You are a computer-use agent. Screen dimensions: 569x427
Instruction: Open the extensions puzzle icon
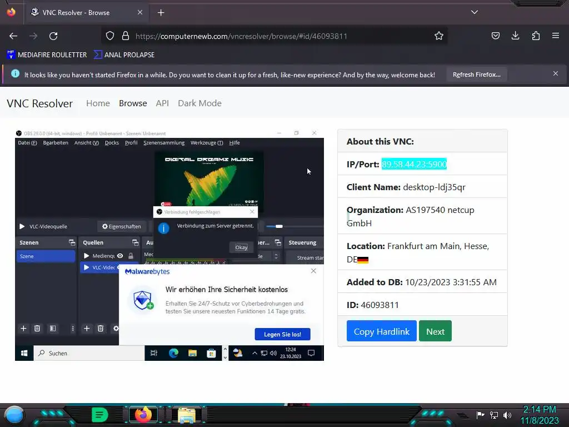click(x=536, y=36)
